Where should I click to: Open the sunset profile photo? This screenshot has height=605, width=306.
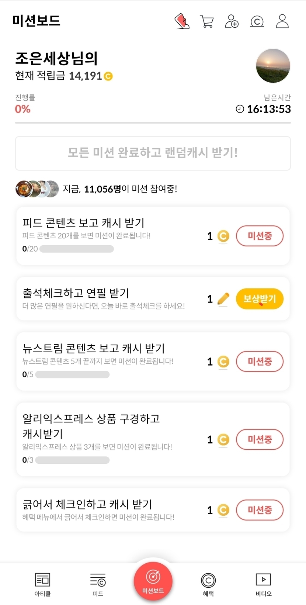coord(273,66)
